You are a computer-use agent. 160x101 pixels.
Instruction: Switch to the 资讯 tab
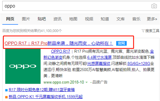[57, 19]
